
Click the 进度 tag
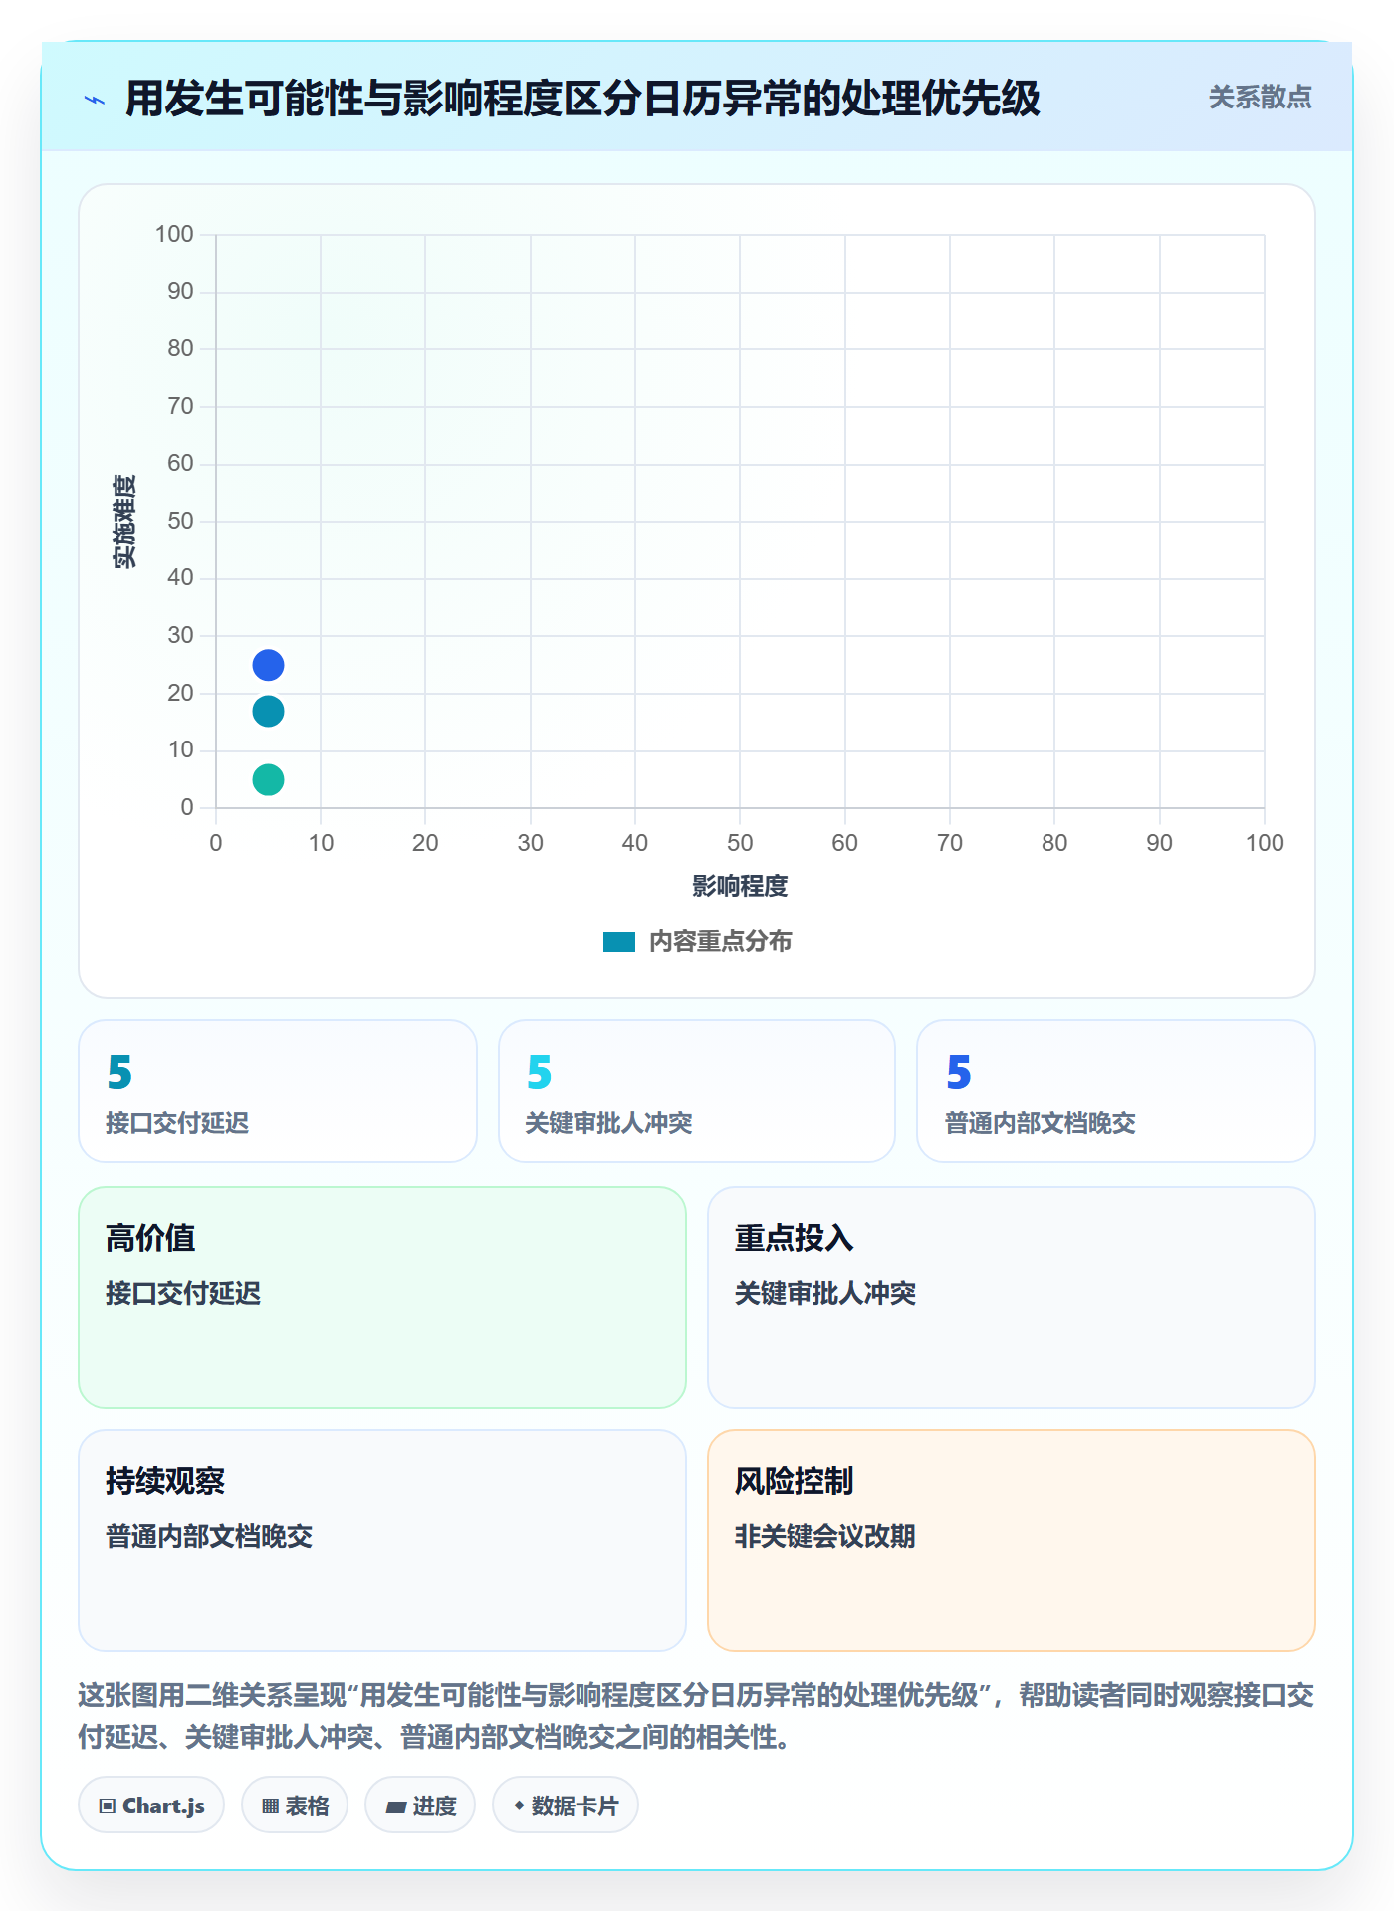[420, 1805]
